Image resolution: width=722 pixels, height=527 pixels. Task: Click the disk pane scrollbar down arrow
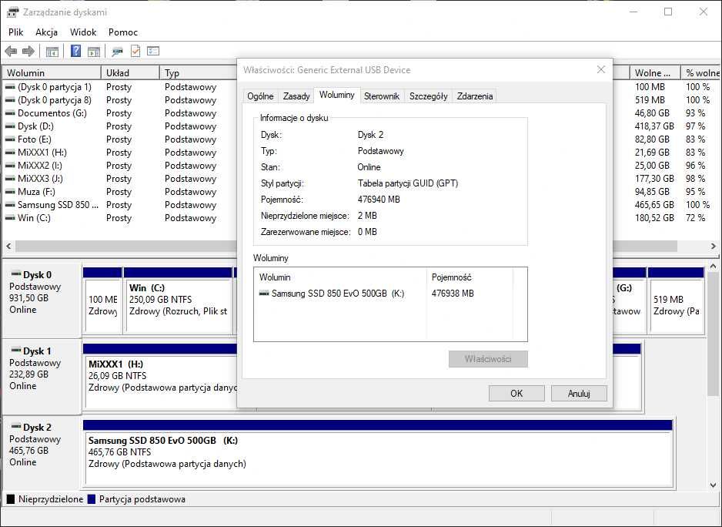tap(714, 485)
